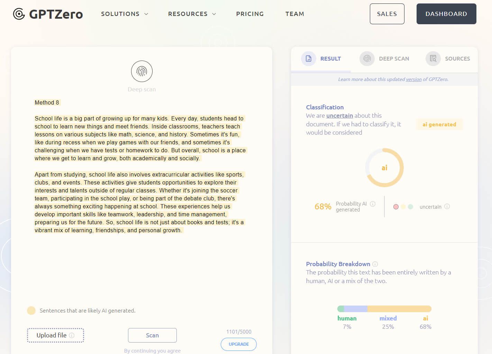This screenshot has width=492, height=354.
Task: Click the fingerprint icon beside DEEP SCAN
Action: pos(367,58)
